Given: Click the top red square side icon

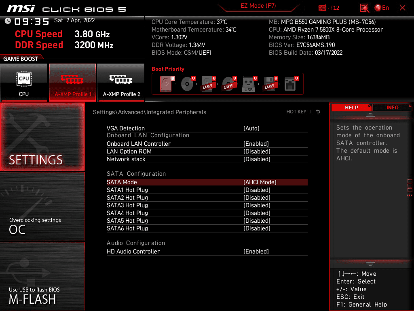Looking at the screenshot, I should [410, 181].
